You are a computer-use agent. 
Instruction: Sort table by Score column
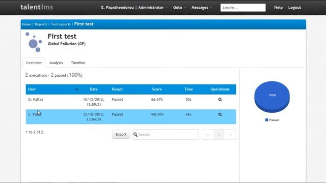click(157, 89)
